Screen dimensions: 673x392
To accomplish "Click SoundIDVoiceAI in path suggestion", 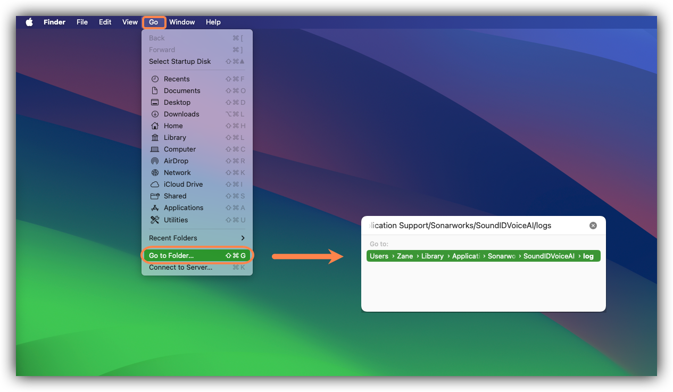I will tap(549, 256).
